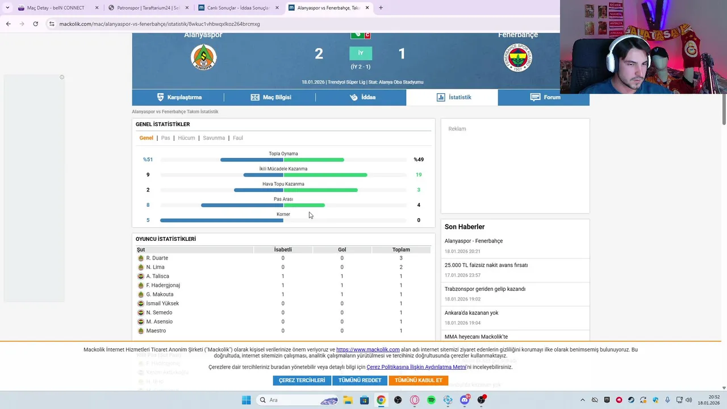Open Alanyaspor - Fenerbahçe news item
The width and height of the screenshot is (727, 409).
click(474, 241)
